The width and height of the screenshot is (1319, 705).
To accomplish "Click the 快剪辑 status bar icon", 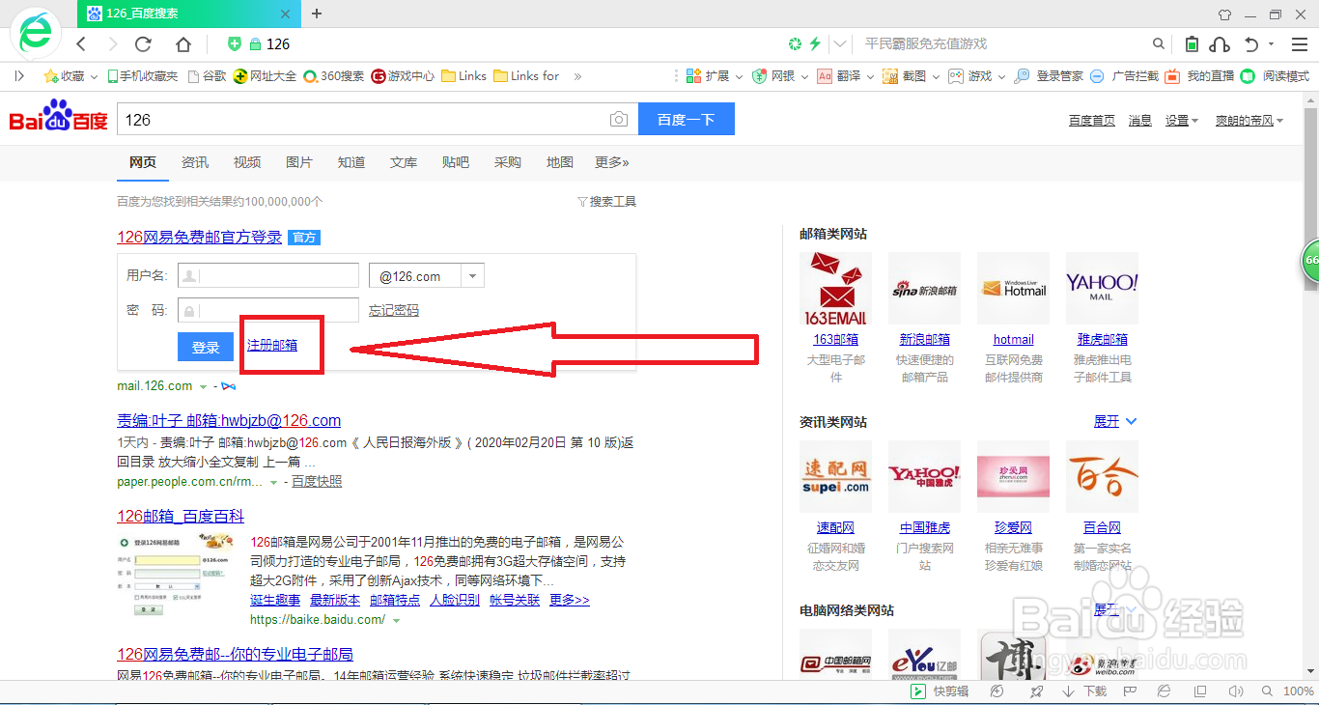I will click(940, 691).
